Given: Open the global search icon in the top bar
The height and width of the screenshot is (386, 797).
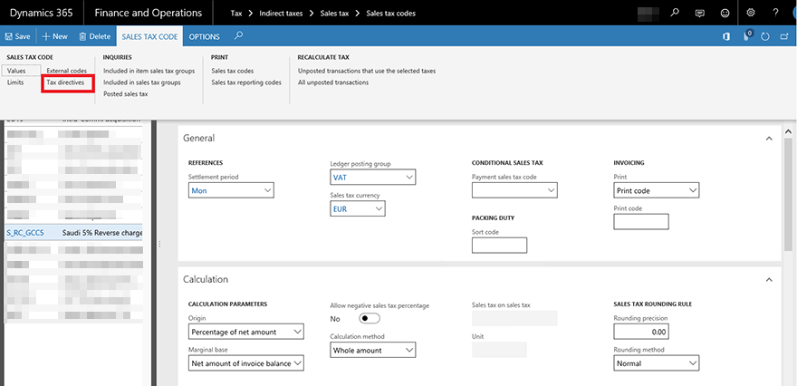Looking at the screenshot, I should pyautogui.click(x=675, y=14).
